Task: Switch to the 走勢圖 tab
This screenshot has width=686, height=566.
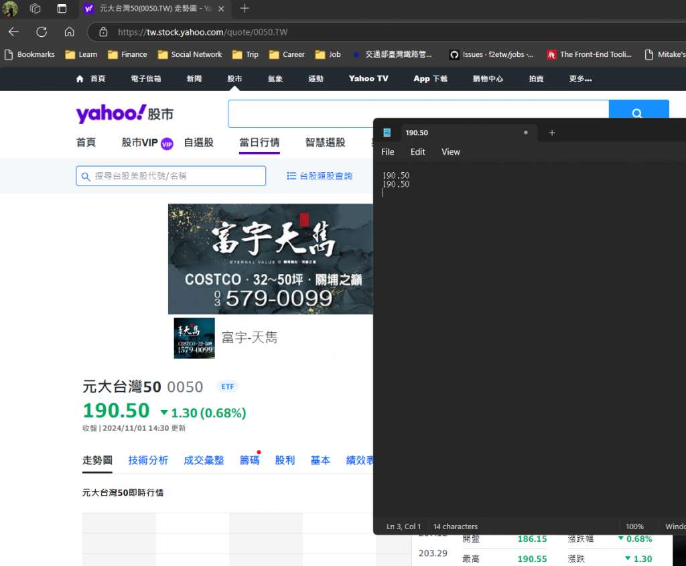Action: 97,460
